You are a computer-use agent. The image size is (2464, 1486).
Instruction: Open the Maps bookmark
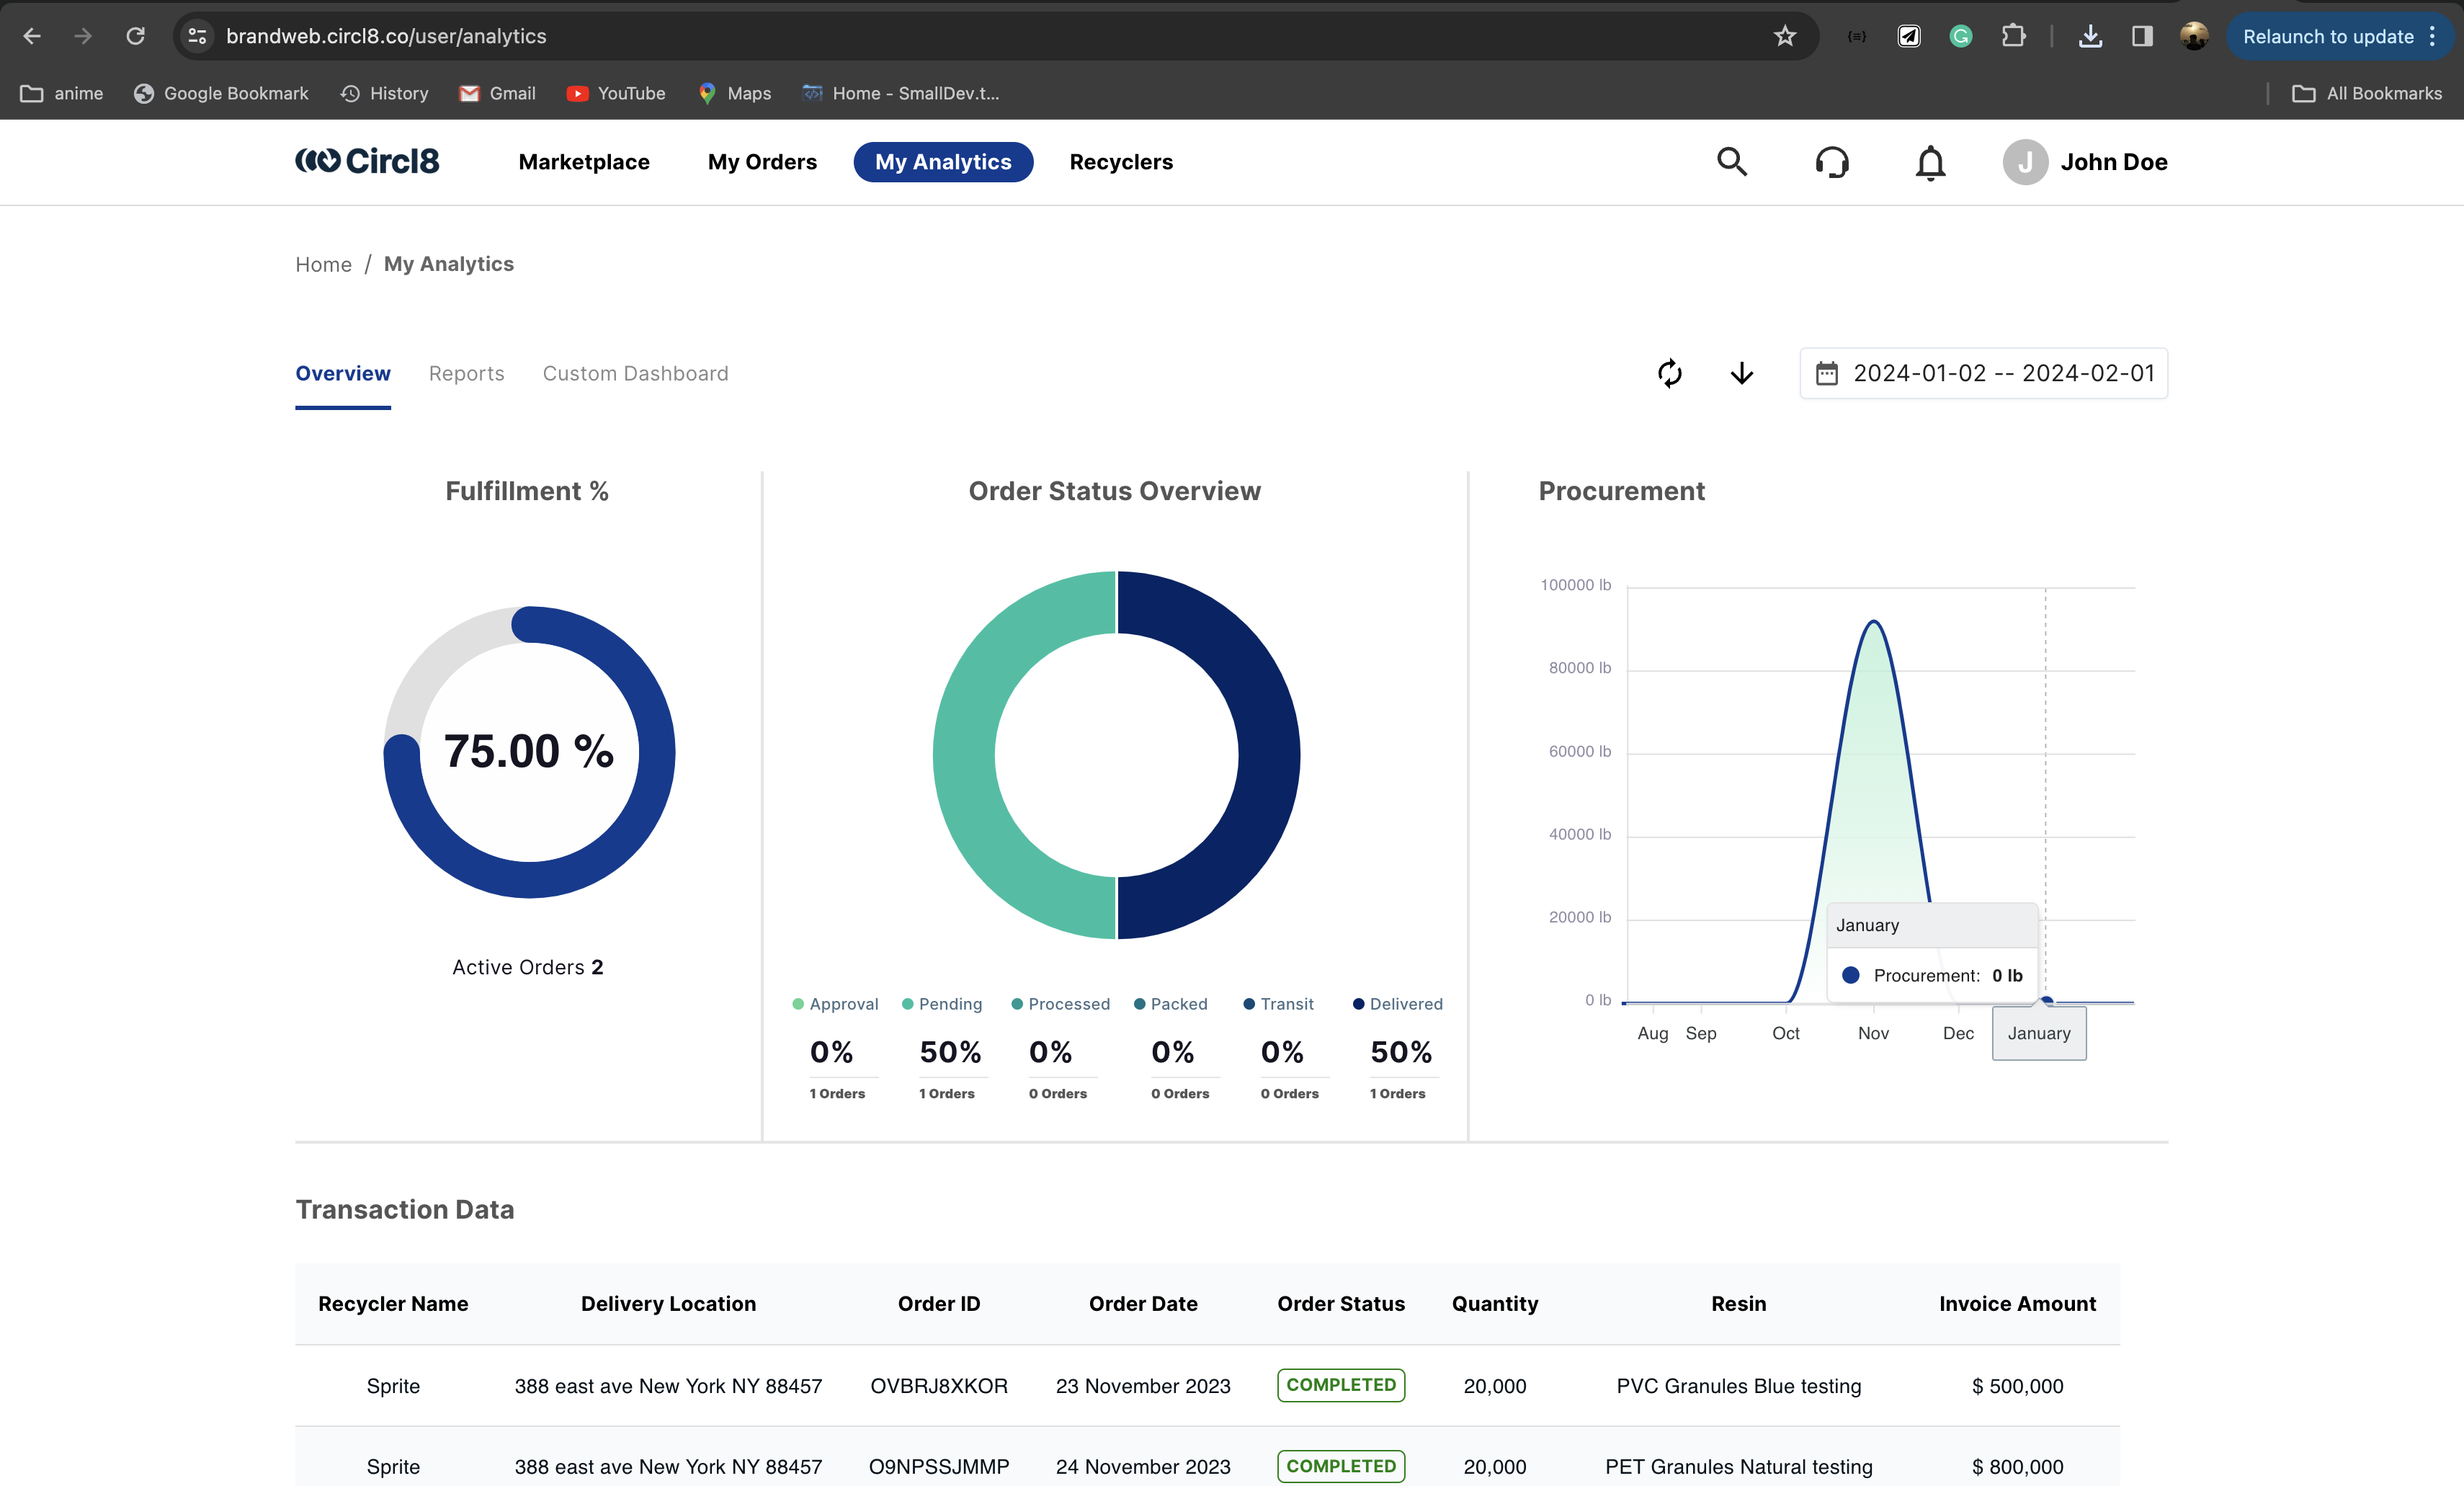point(735,93)
